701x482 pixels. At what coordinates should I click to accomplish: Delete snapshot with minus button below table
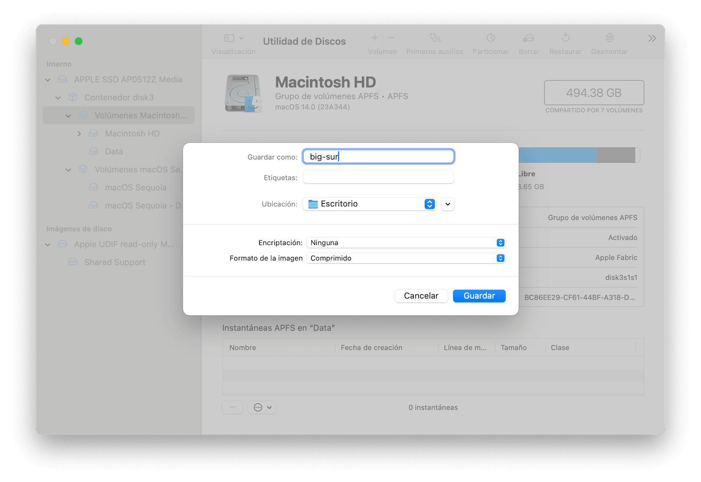233,407
